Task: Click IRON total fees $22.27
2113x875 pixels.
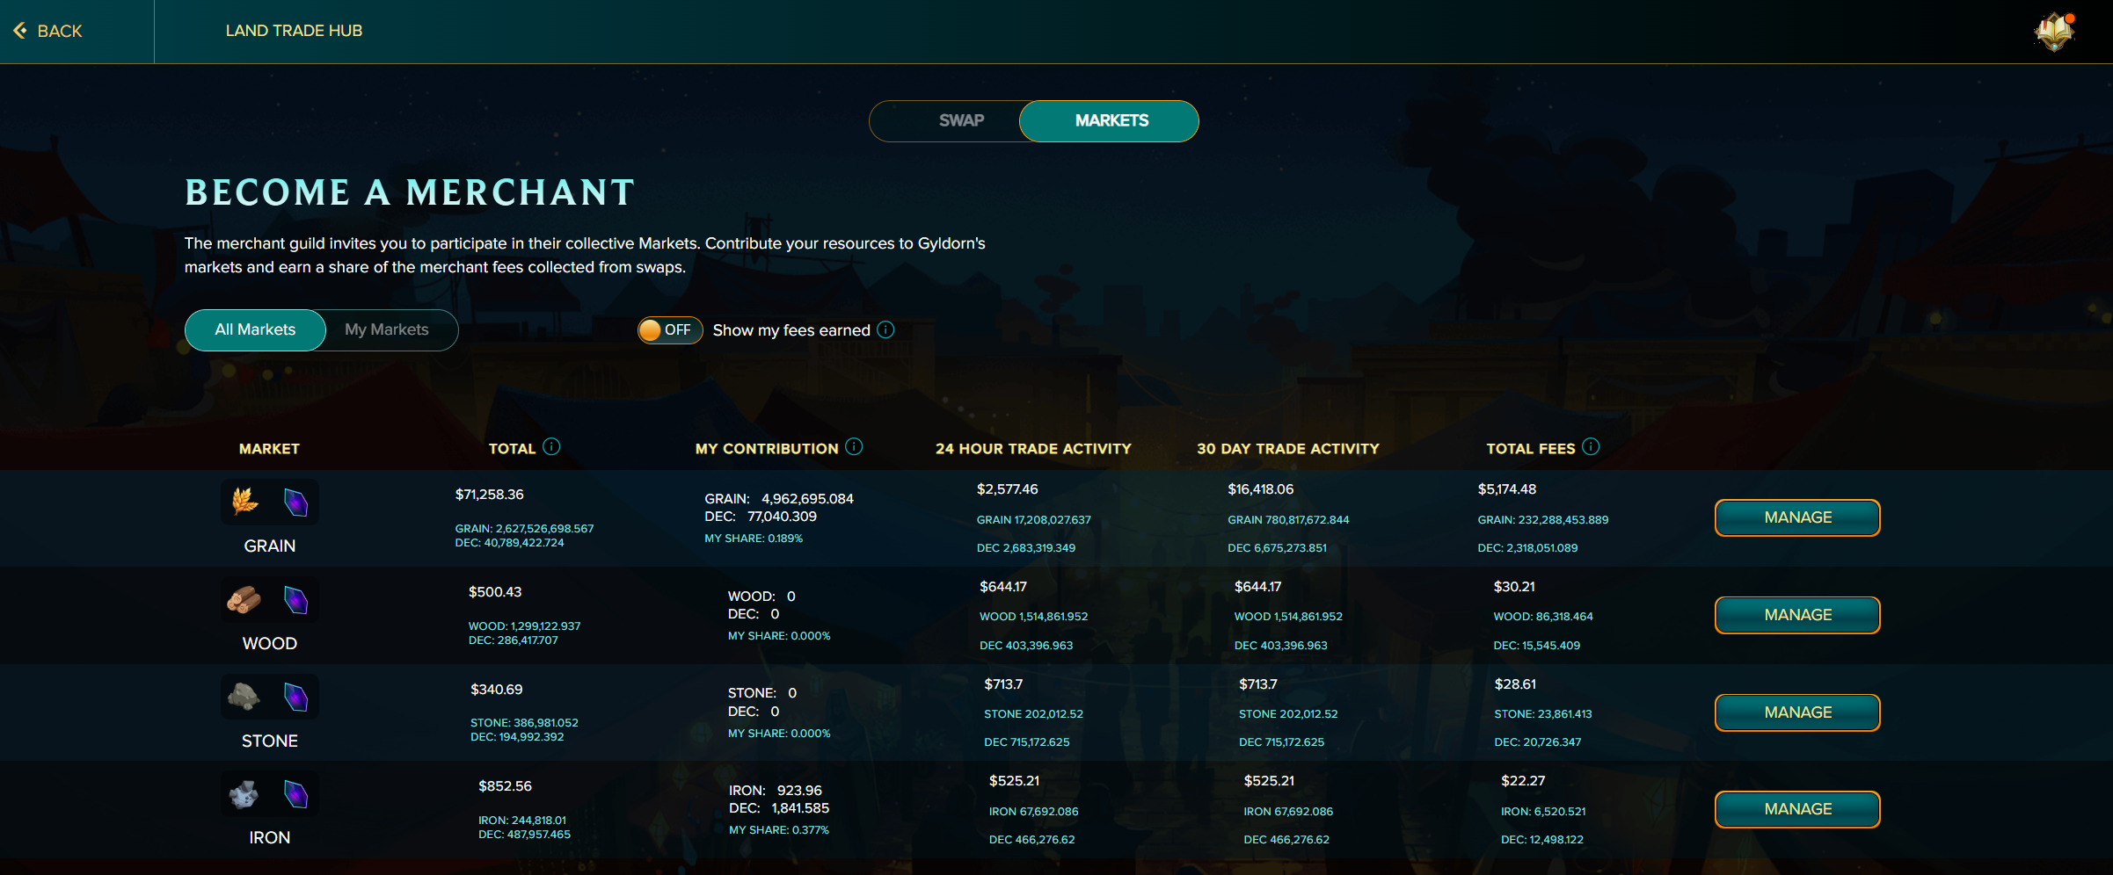Action: (1523, 781)
